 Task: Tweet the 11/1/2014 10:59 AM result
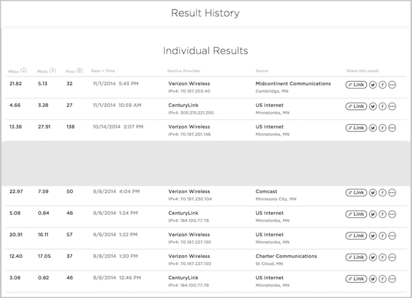pos(373,107)
